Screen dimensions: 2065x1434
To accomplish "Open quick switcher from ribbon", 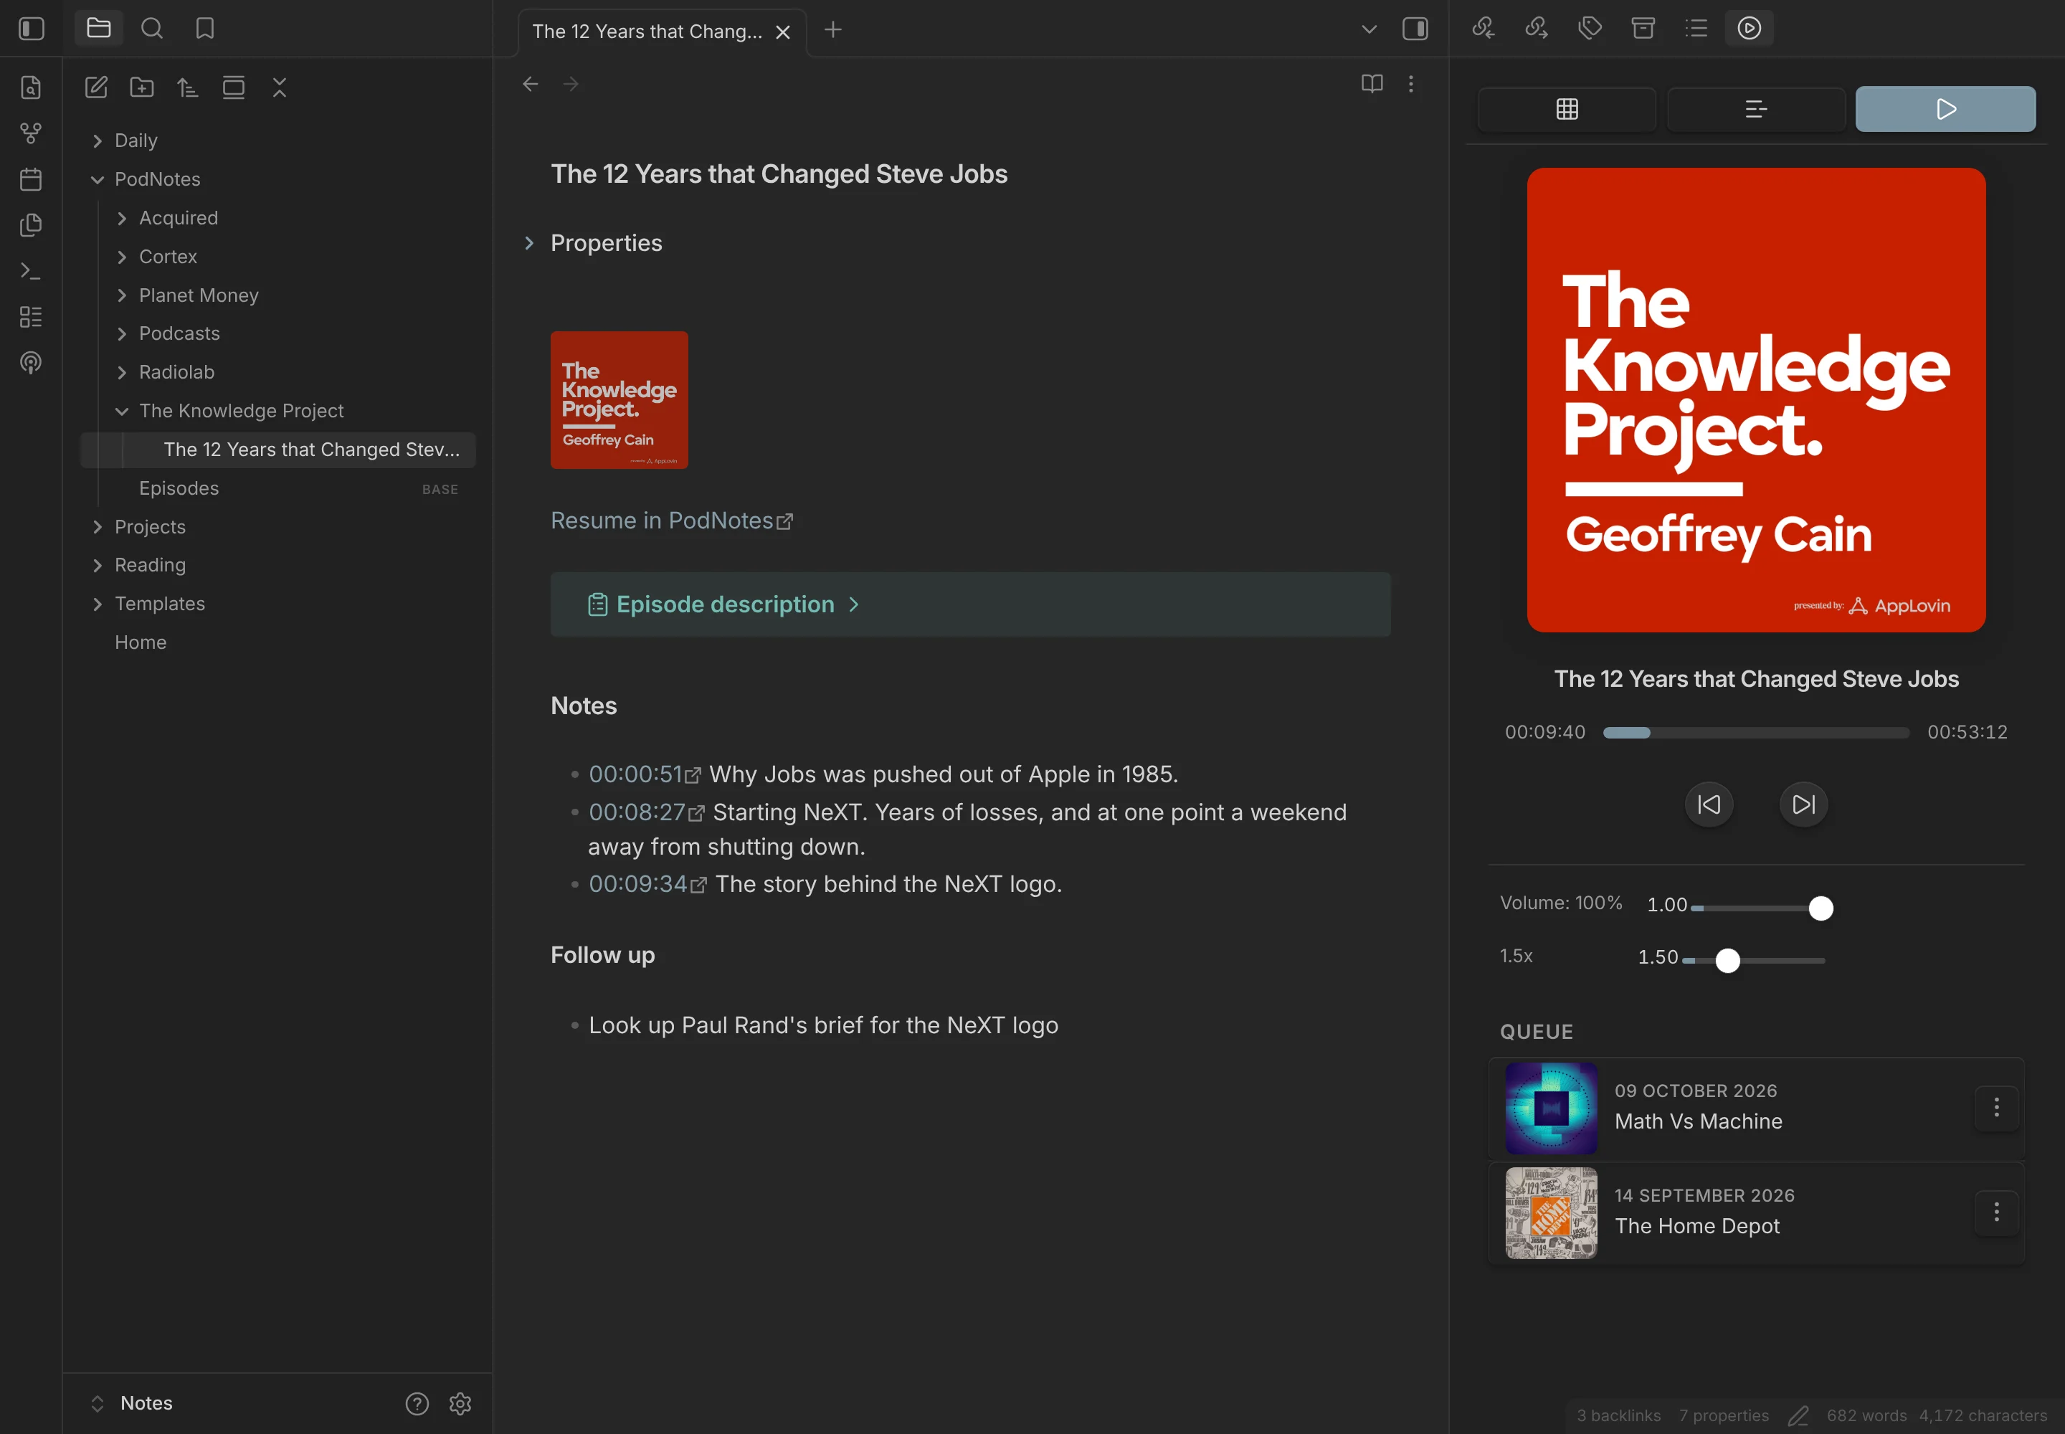I will click(31, 87).
